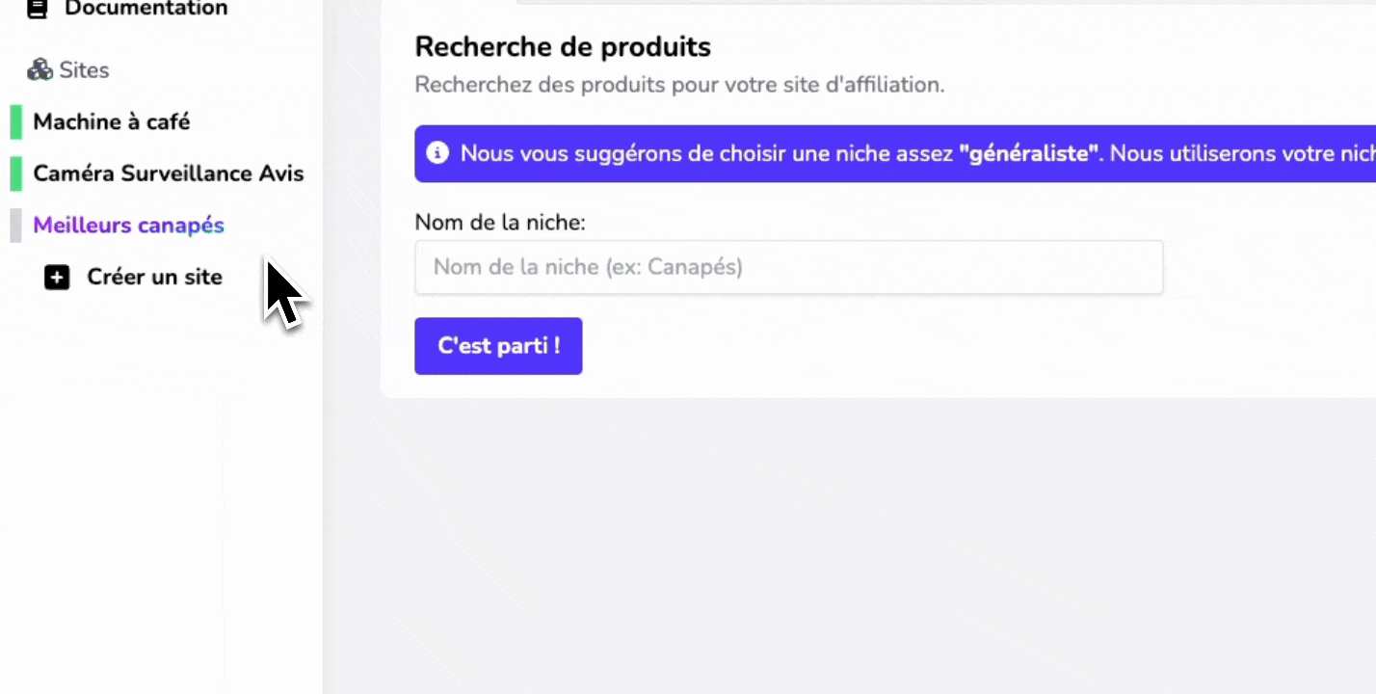Screen dimensions: 1376x694
Task: Click the affiliation site subtitle text
Action: coord(679,85)
